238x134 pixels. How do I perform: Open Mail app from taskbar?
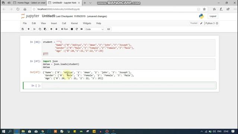point(36,131)
